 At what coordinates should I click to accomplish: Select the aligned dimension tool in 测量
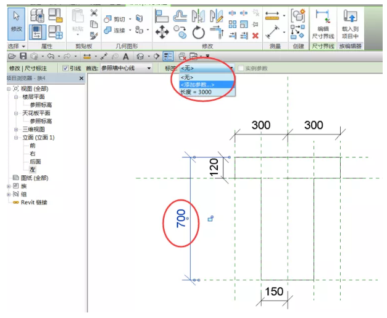[272, 16]
